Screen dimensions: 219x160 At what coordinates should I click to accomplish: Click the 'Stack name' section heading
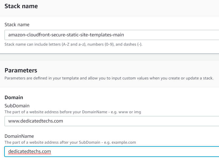[x=21, y=6]
